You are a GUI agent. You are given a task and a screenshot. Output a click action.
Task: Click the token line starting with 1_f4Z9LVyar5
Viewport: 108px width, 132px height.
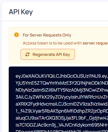(x=62, y=111)
